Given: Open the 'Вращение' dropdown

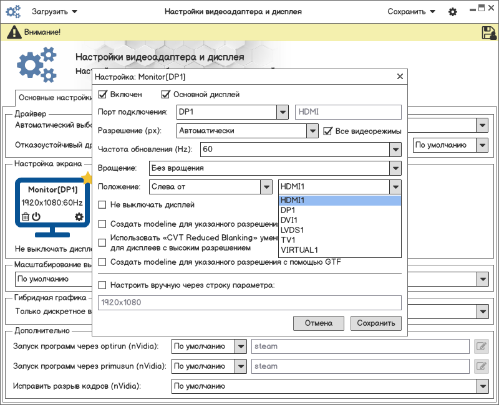Looking at the screenshot, I should [394, 168].
